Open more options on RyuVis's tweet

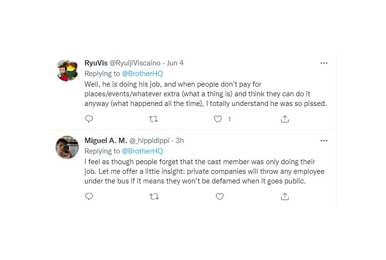[324, 63]
